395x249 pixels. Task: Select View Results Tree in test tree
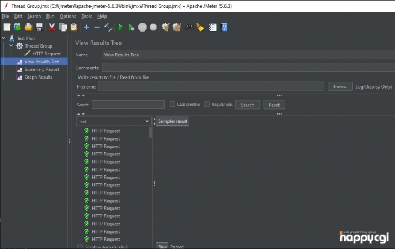click(41, 61)
